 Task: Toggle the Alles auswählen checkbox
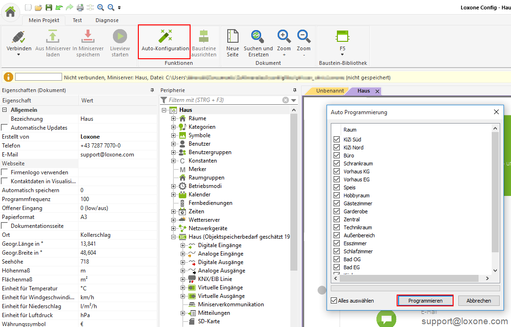[334, 301]
